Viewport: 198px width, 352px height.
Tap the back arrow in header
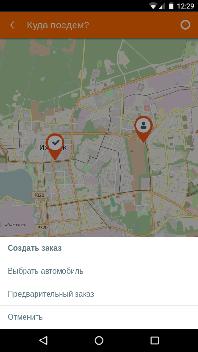[x=13, y=25]
